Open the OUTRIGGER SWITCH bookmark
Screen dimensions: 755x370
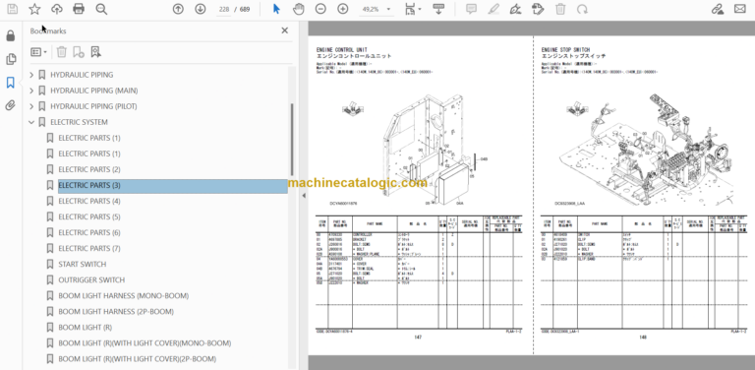click(x=91, y=279)
